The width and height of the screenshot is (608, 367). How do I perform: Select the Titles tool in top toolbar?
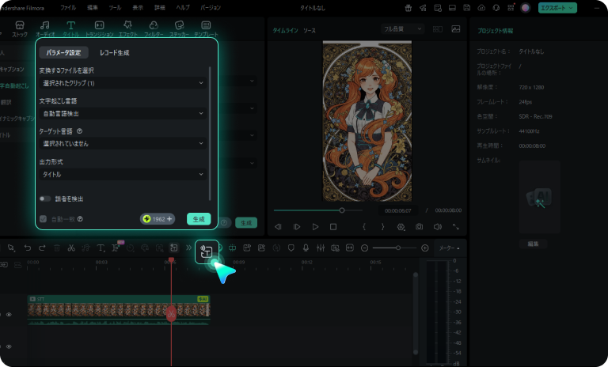pyautogui.click(x=70, y=28)
